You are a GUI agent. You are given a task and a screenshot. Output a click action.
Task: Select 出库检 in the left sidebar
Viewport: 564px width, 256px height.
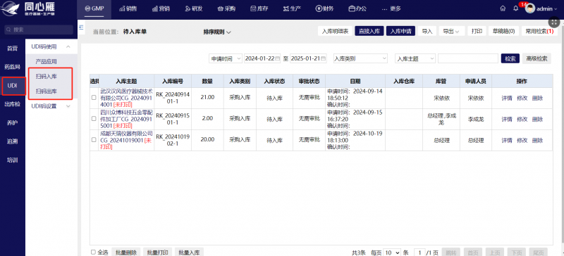coord(13,104)
